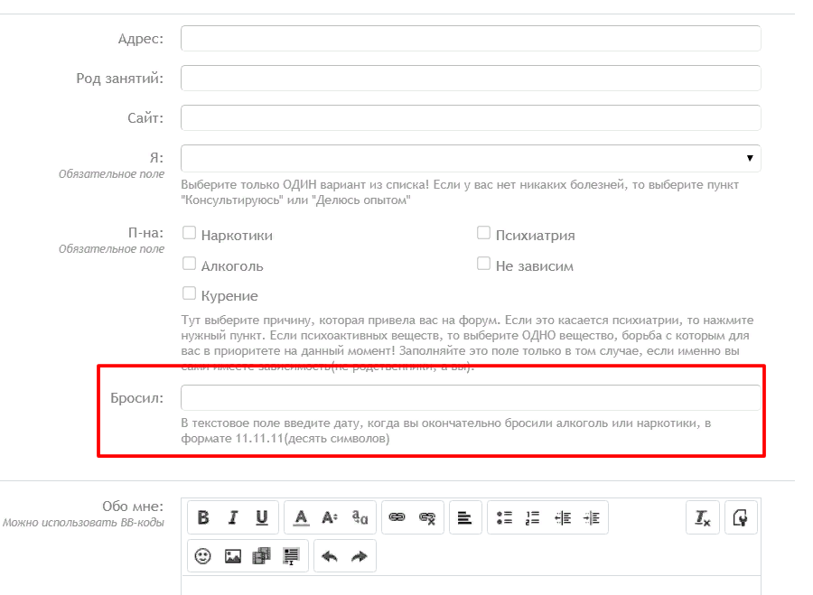Clear formatting with the Tx icon

point(702,517)
